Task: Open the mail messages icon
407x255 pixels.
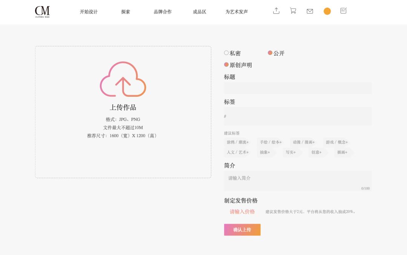Action: coord(310,11)
